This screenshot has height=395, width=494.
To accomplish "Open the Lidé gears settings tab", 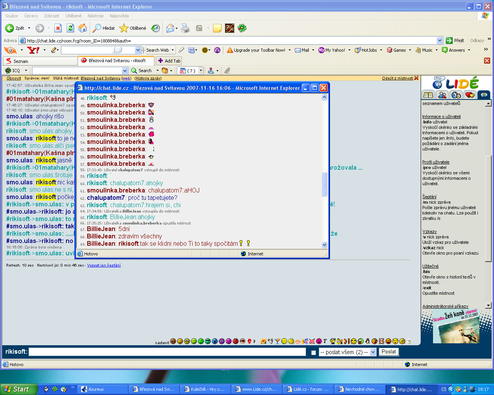I will (456, 95).
